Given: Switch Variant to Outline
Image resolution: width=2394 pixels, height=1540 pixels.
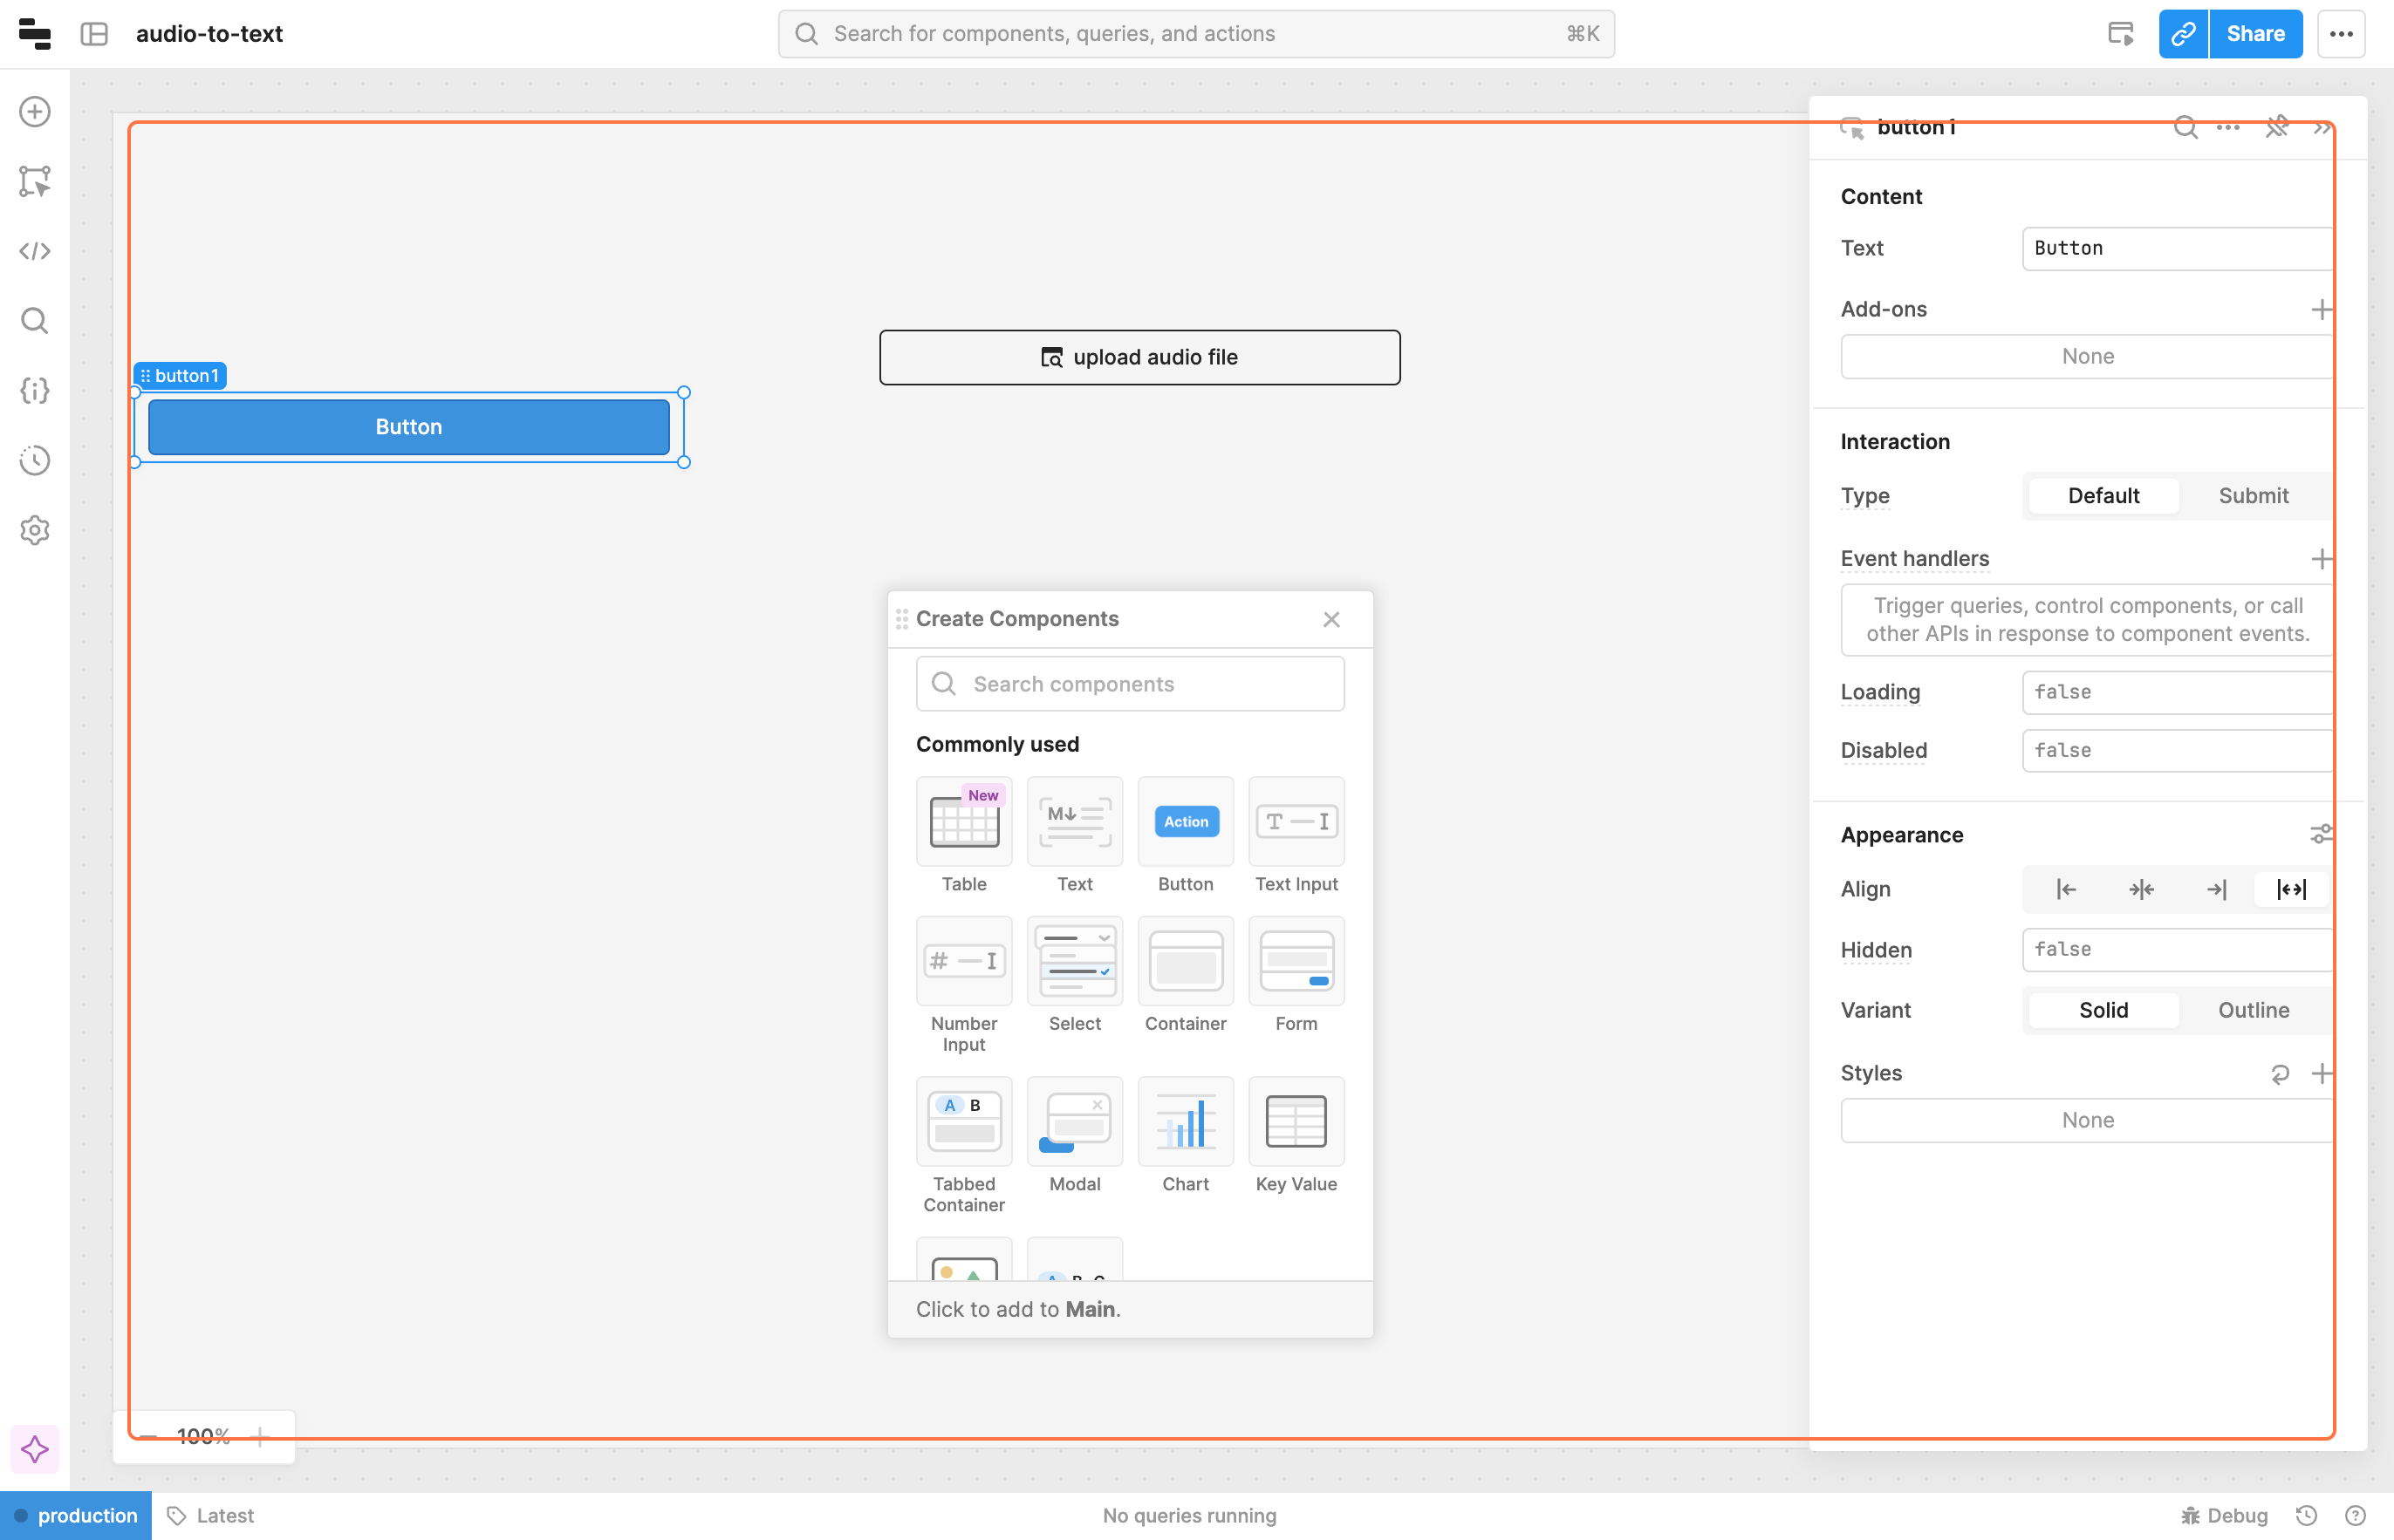Looking at the screenshot, I should point(2253,1010).
